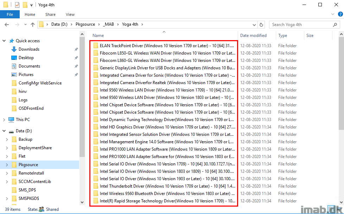This screenshot has height=214, width=344.
Task: Open OSDFrontEnd folder in sidebar
Action: click(31, 108)
